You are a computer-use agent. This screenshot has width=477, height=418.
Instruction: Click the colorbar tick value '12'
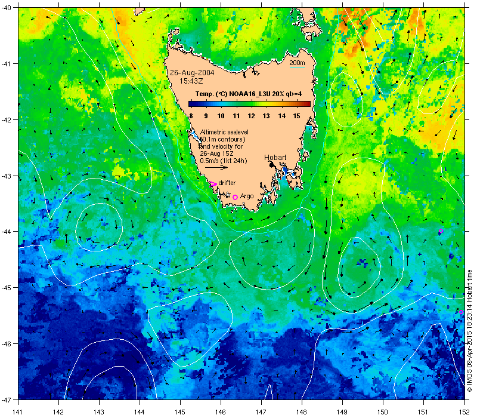click(251, 116)
